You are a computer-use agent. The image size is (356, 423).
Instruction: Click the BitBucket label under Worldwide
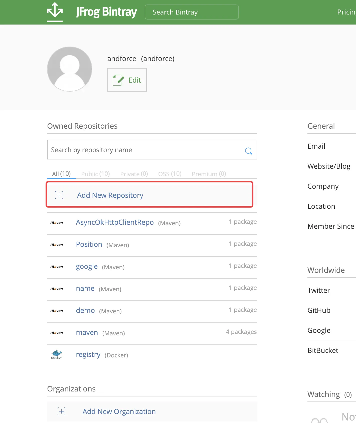tap(323, 350)
